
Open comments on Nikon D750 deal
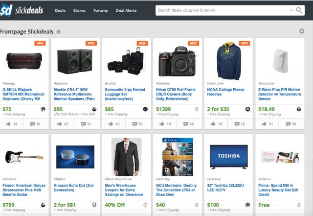189,124
